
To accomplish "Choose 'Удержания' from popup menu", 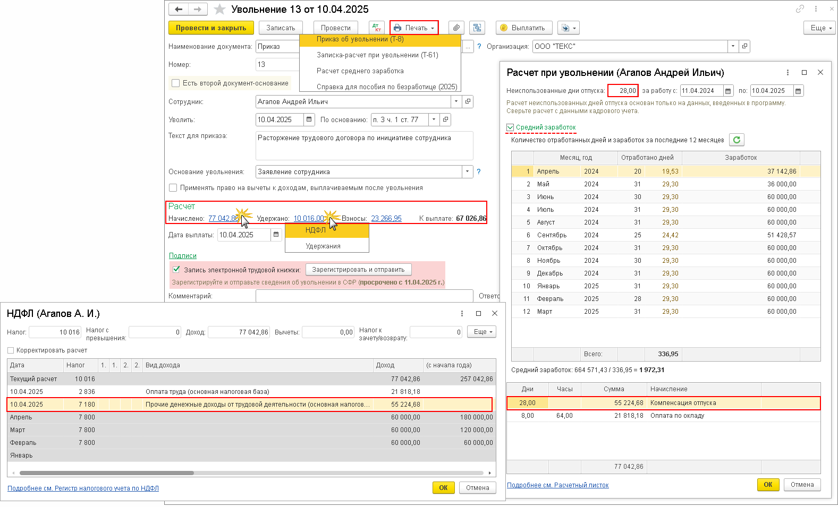I will [x=323, y=246].
